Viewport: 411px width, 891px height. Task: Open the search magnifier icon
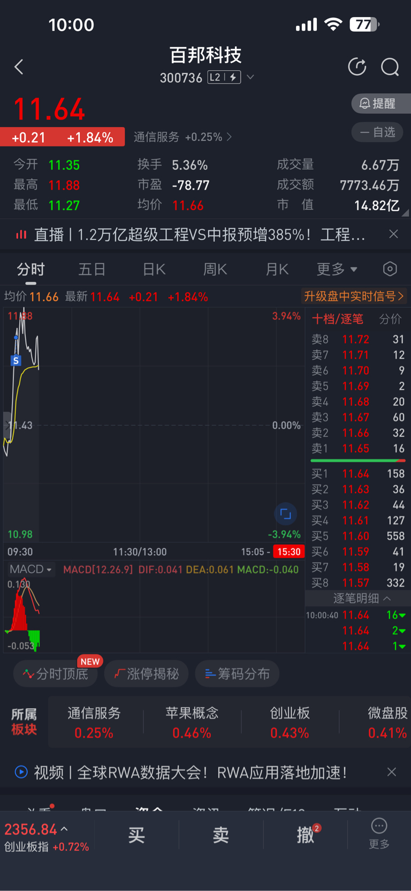click(390, 67)
